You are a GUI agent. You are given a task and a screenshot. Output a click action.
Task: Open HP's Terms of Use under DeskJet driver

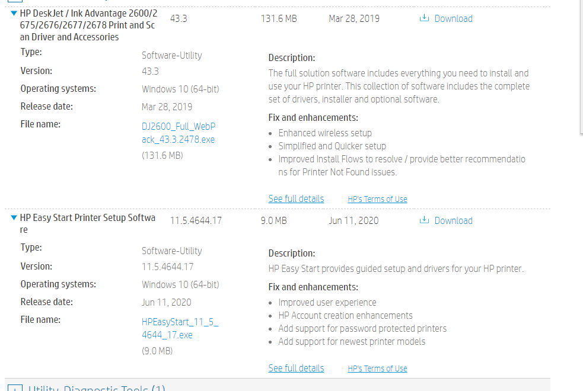click(377, 199)
